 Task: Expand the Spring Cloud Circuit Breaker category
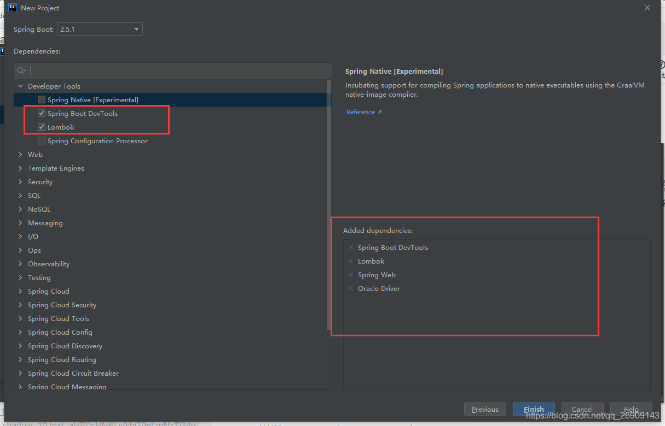pos(21,373)
